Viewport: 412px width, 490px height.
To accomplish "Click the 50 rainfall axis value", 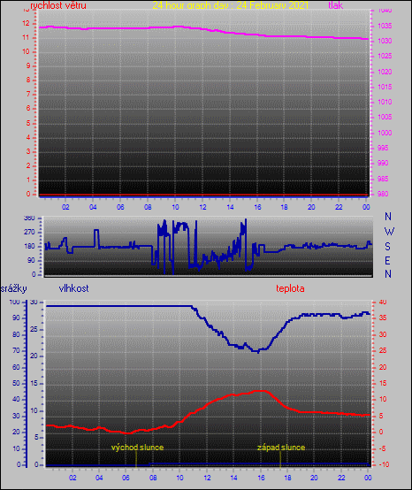I will pos(16,383).
